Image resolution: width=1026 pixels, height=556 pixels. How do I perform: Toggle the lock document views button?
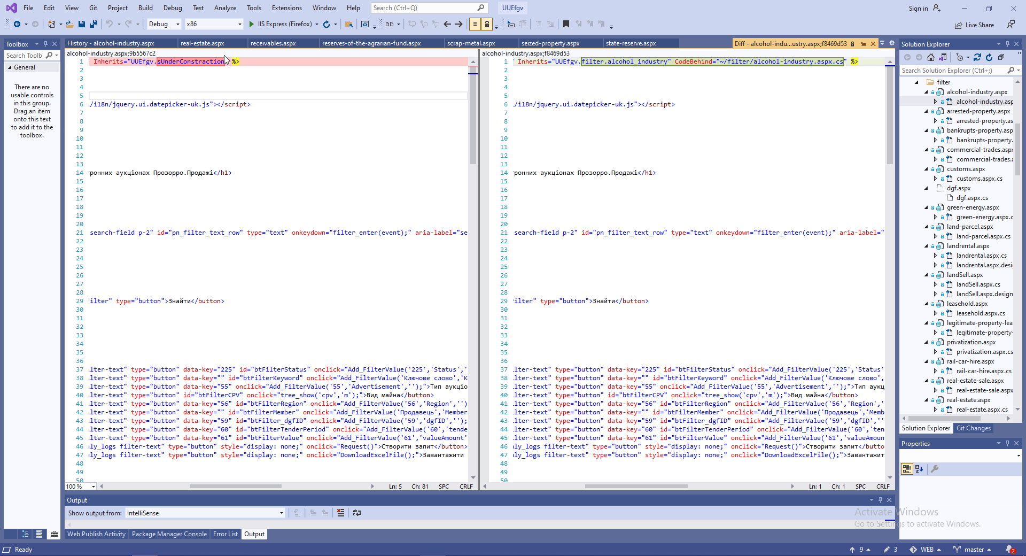[x=486, y=24]
